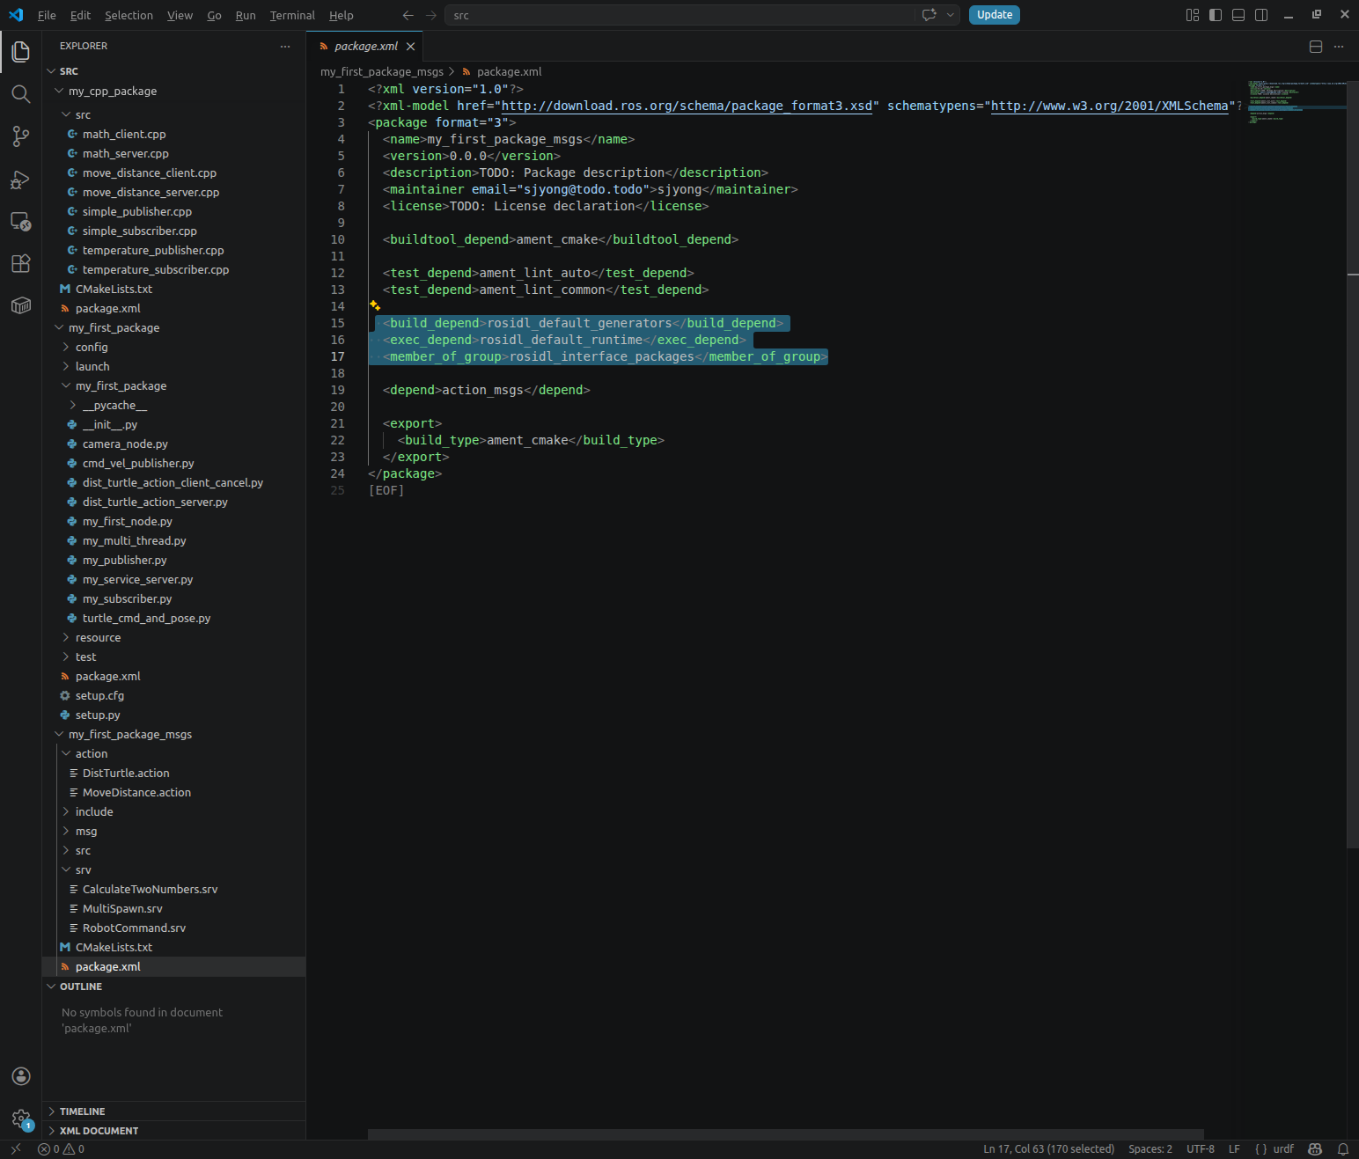1359x1159 pixels.
Task: Open the Selection menu
Action: [129, 15]
